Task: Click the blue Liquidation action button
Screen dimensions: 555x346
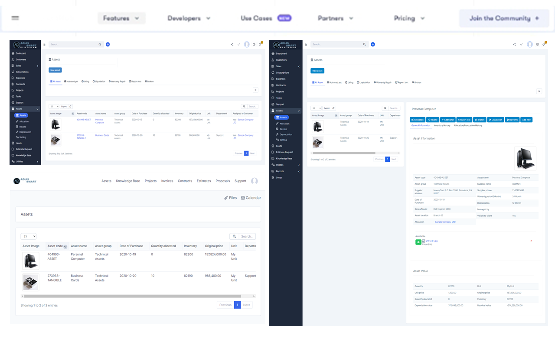Action: (x=495, y=120)
